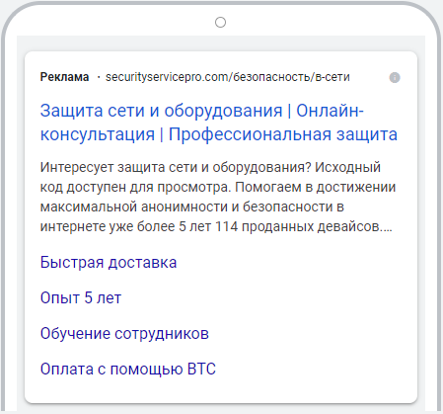The image size is (443, 414).
Task: Select headline part Профессиональная защита
Action: (x=283, y=134)
